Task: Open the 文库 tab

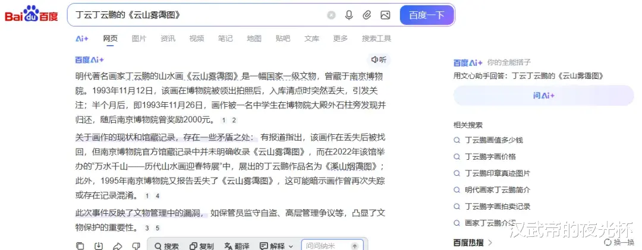Action: [x=311, y=39]
